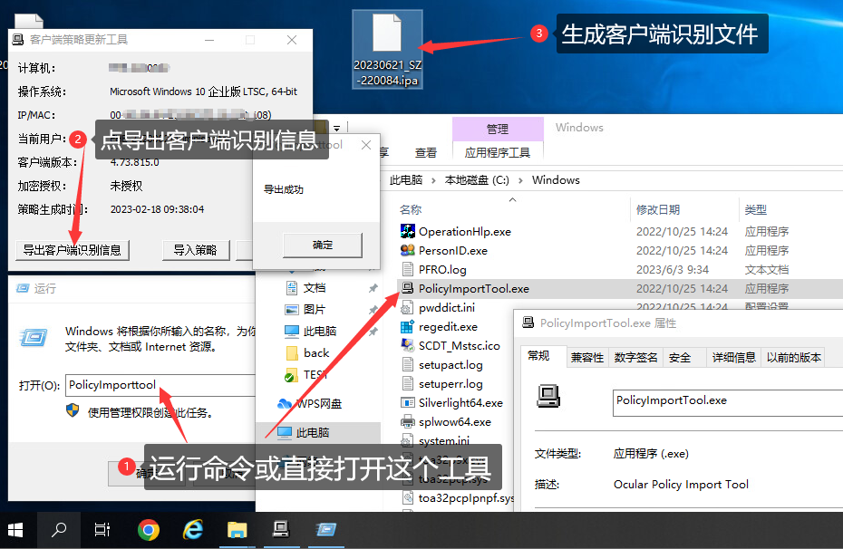Click the 文档 folder icon in navigation pane
Viewport: 843px width, 549px height.
point(292,288)
